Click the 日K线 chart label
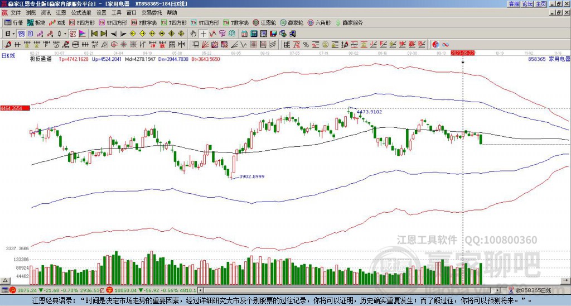Screen dimensions: 571x306 coord(8,55)
